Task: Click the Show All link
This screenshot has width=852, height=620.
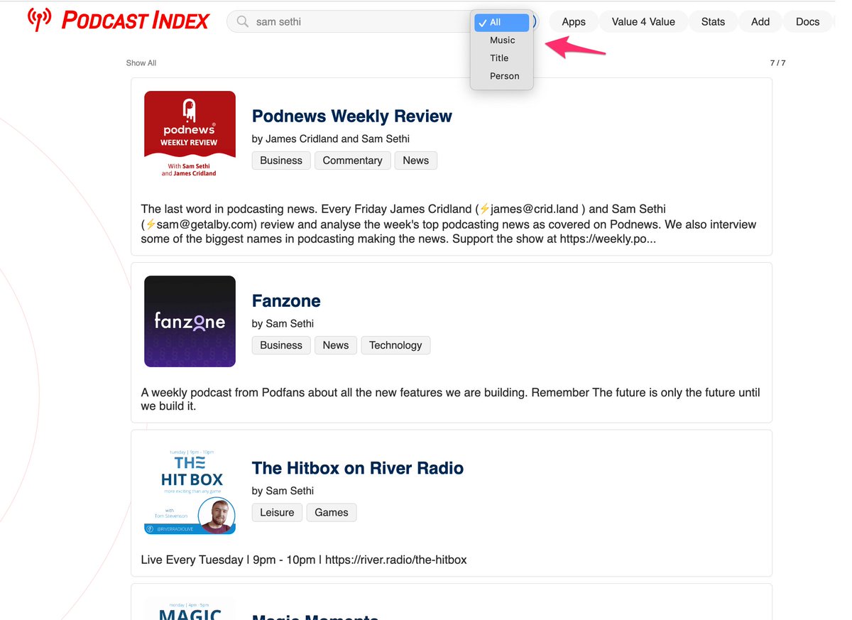Action: (x=141, y=63)
